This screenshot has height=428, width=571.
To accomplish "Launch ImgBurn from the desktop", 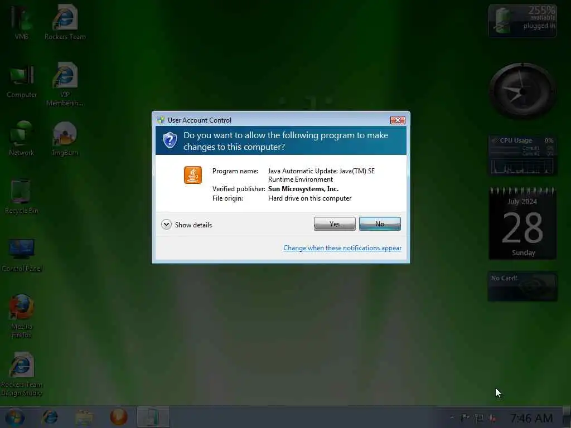I will (x=65, y=138).
